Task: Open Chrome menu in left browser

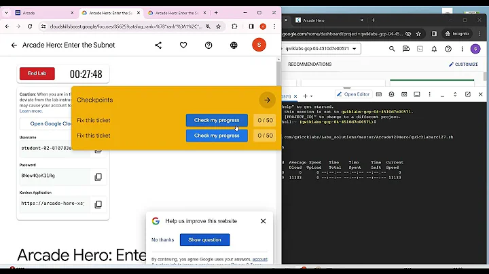Action: click(x=274, y=26)
